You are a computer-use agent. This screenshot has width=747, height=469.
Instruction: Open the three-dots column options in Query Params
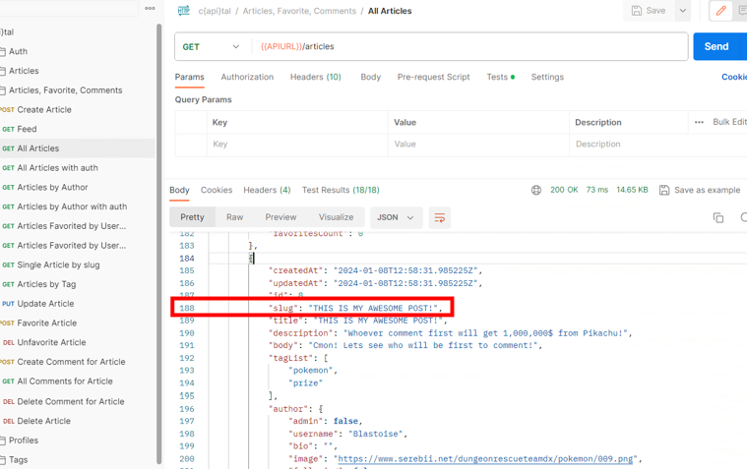[x=699, y=122]
